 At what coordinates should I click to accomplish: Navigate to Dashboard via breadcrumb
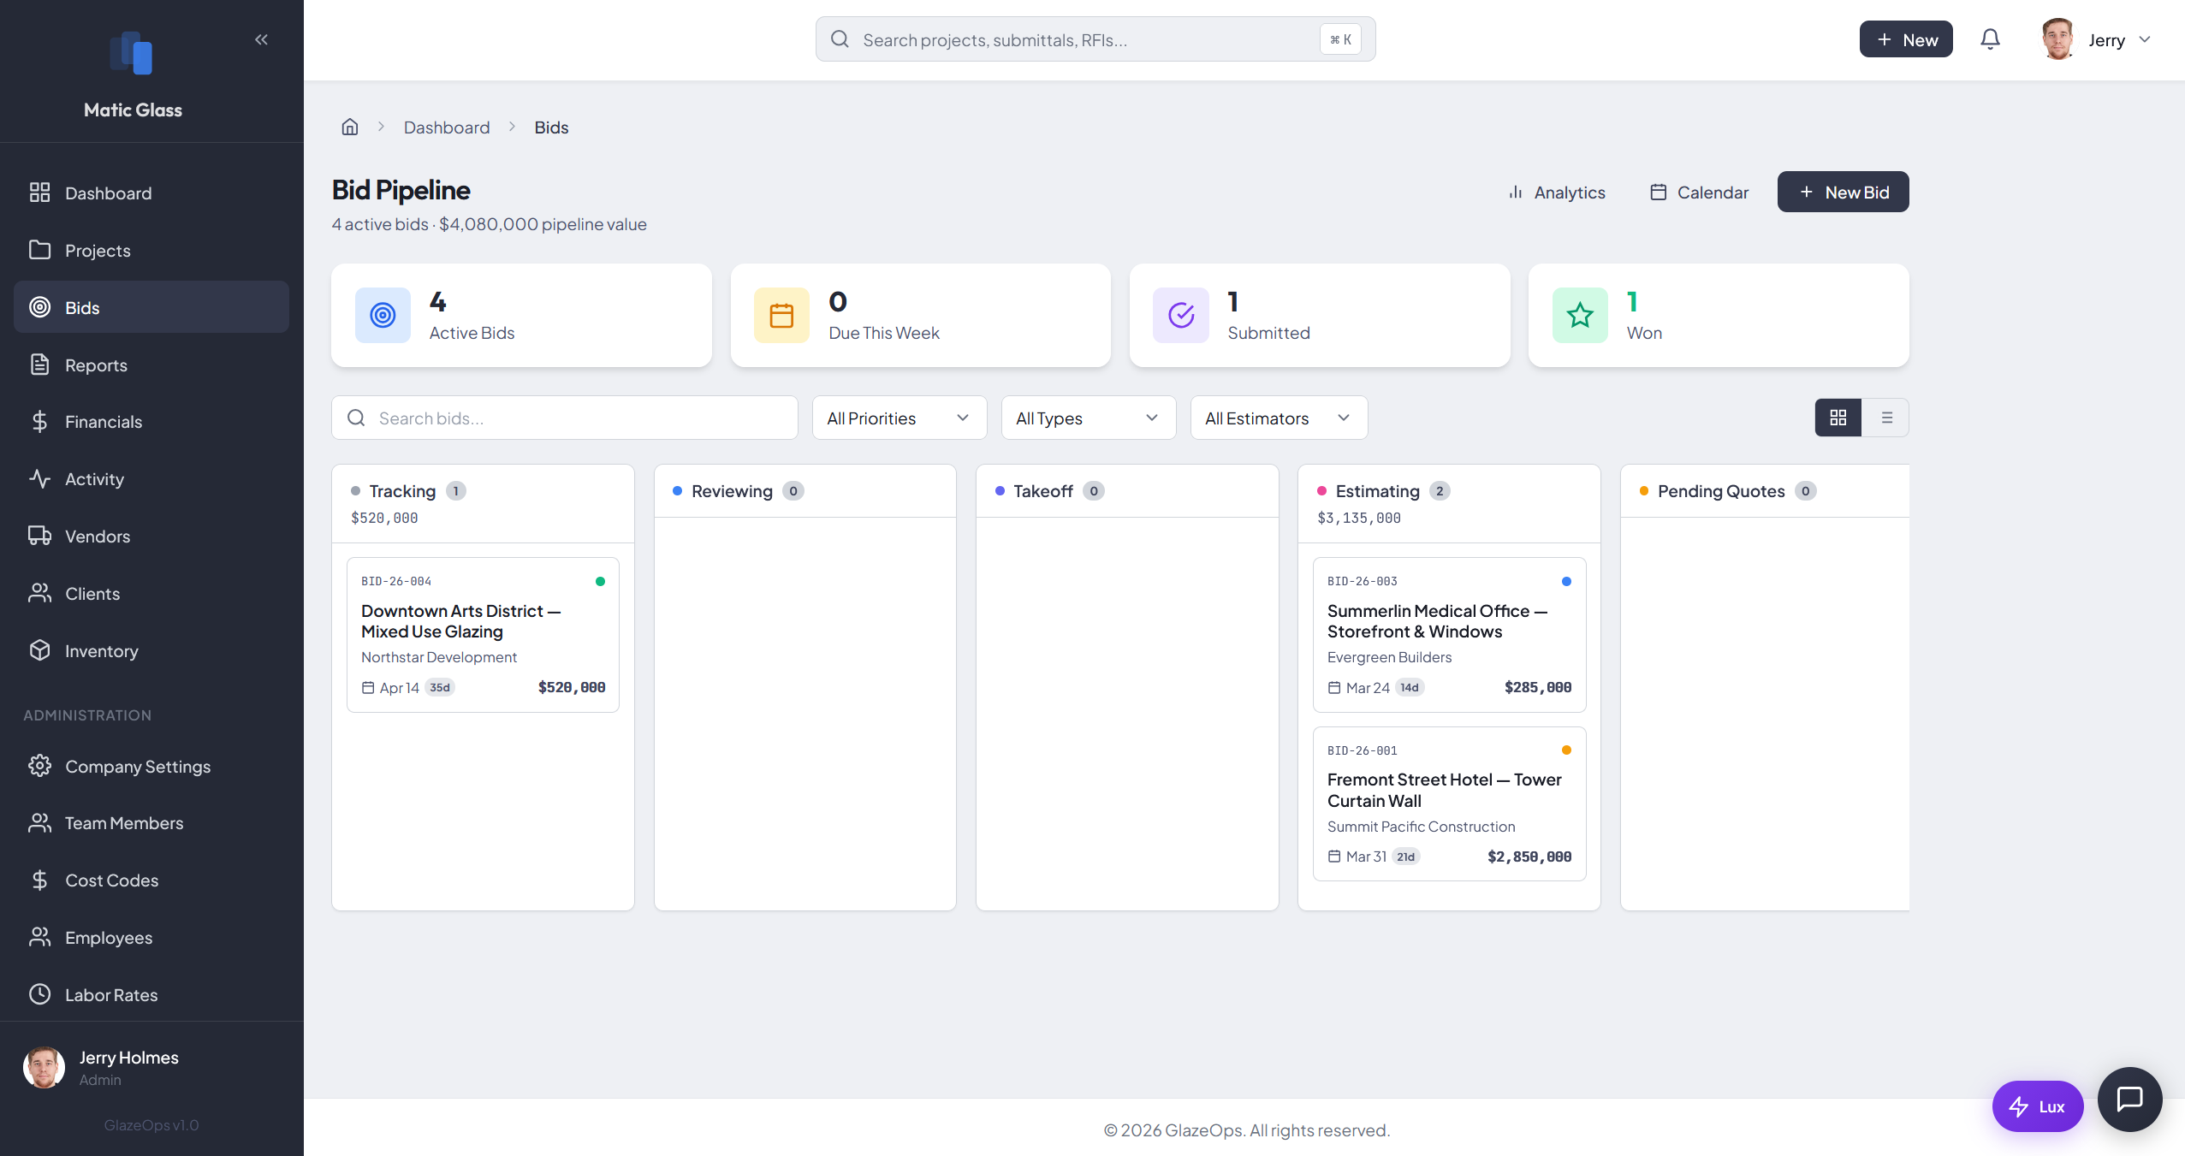pos(446,127)
